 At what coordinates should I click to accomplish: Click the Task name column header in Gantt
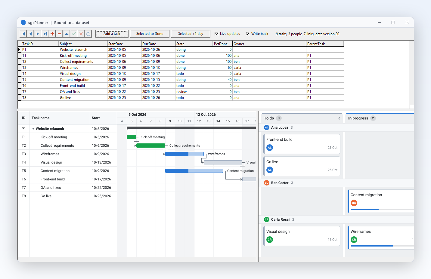60,118
